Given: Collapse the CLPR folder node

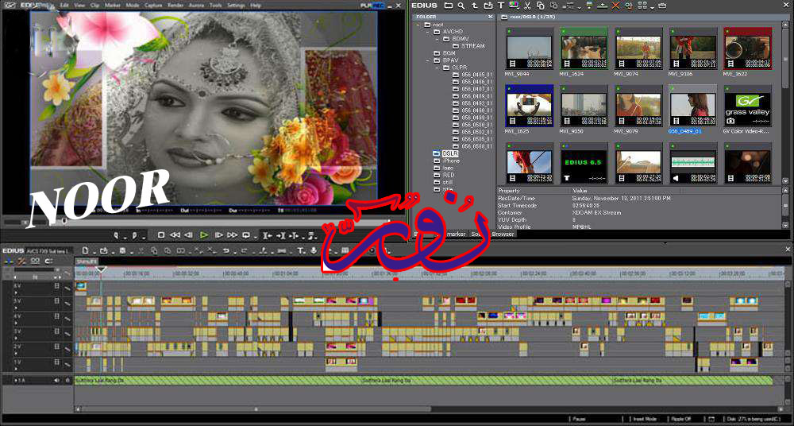Looking at the screenshot, I should click(x=437, y=67).
